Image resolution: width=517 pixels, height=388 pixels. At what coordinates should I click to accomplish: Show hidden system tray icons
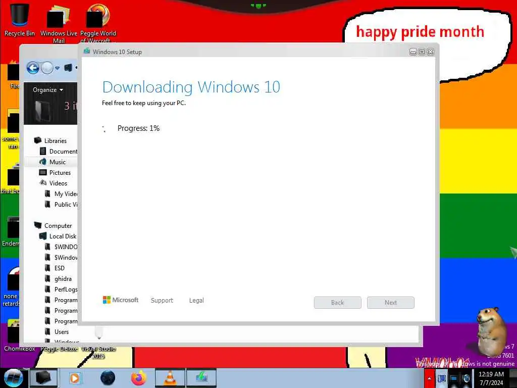[x=429, y=378]
